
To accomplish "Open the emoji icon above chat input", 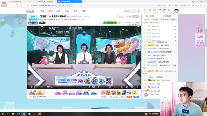I will pyautogui.click(x=144, y=91).
